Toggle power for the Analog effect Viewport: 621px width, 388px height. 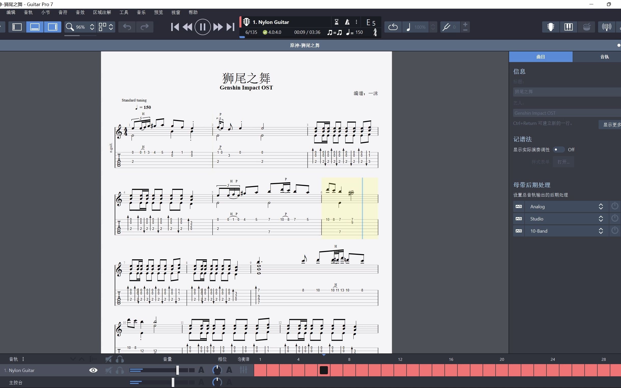[615, 206]
